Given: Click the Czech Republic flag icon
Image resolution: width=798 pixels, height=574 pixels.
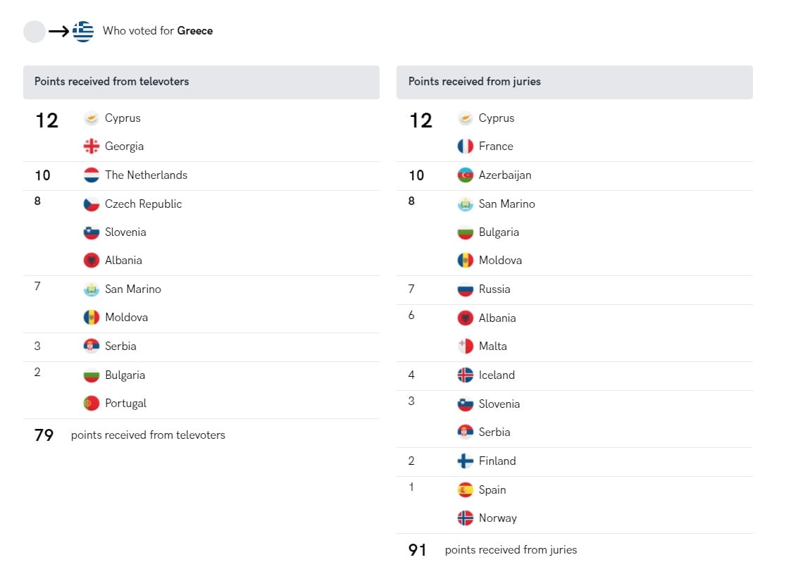Looking at the screenshot, I should 92,204.
